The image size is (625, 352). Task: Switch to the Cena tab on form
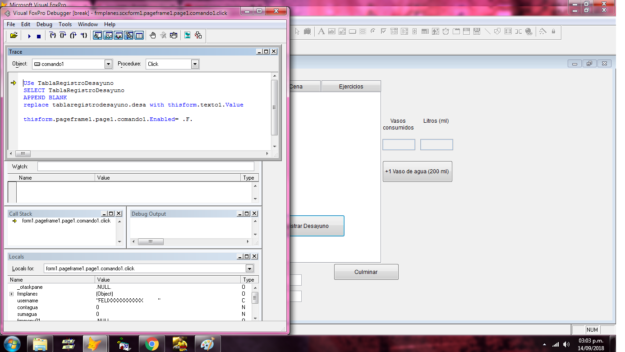[304, 87]
